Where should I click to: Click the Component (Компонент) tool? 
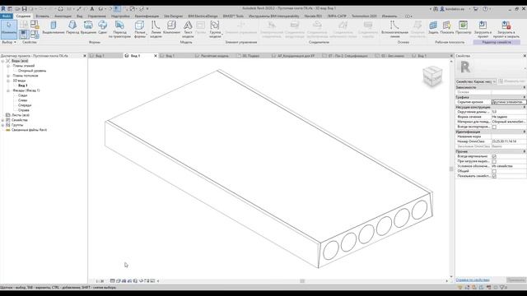(x=171, y=27)
